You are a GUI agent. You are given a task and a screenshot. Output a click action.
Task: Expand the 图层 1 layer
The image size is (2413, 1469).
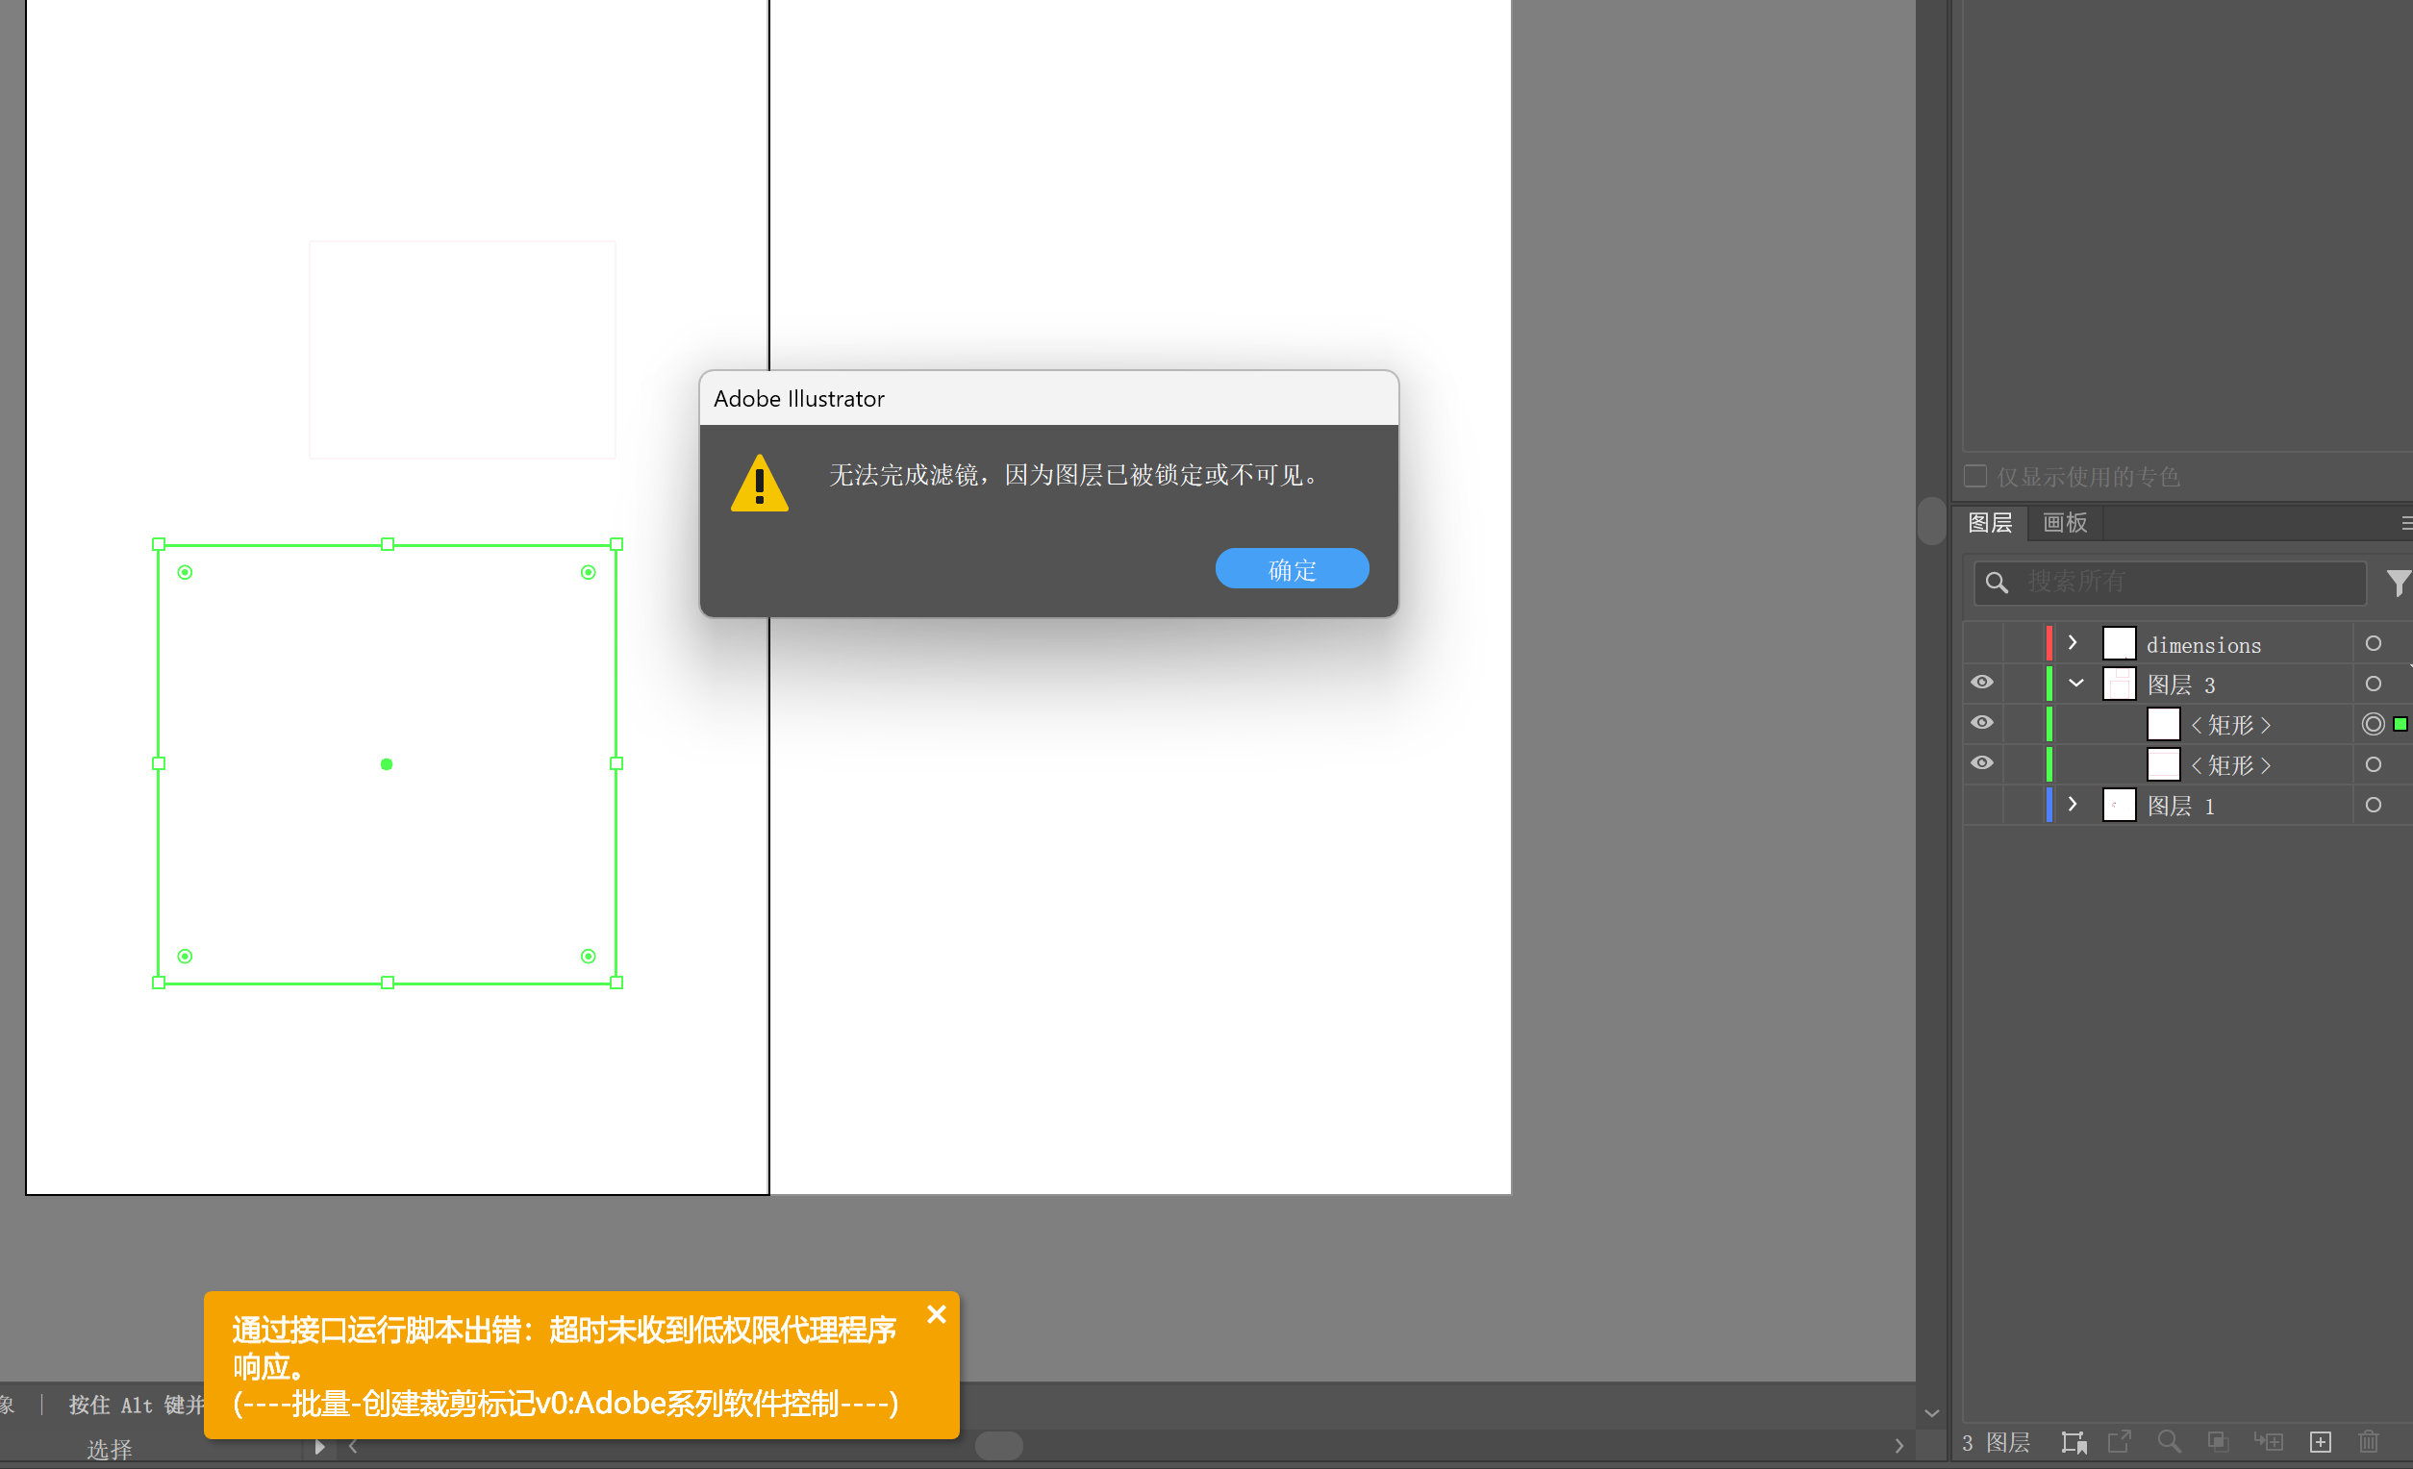(2072, 805)
